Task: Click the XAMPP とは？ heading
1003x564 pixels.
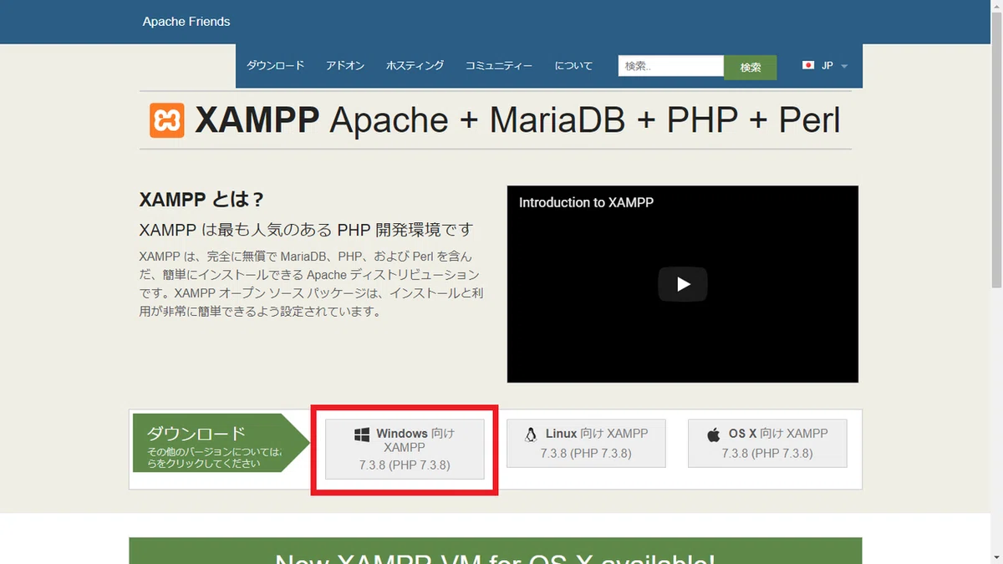Action: (202, 200)
